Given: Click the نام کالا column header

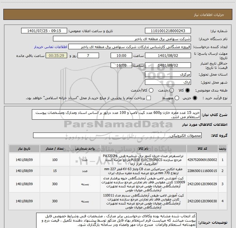Looking at the screenshot, I should (143, 149).
